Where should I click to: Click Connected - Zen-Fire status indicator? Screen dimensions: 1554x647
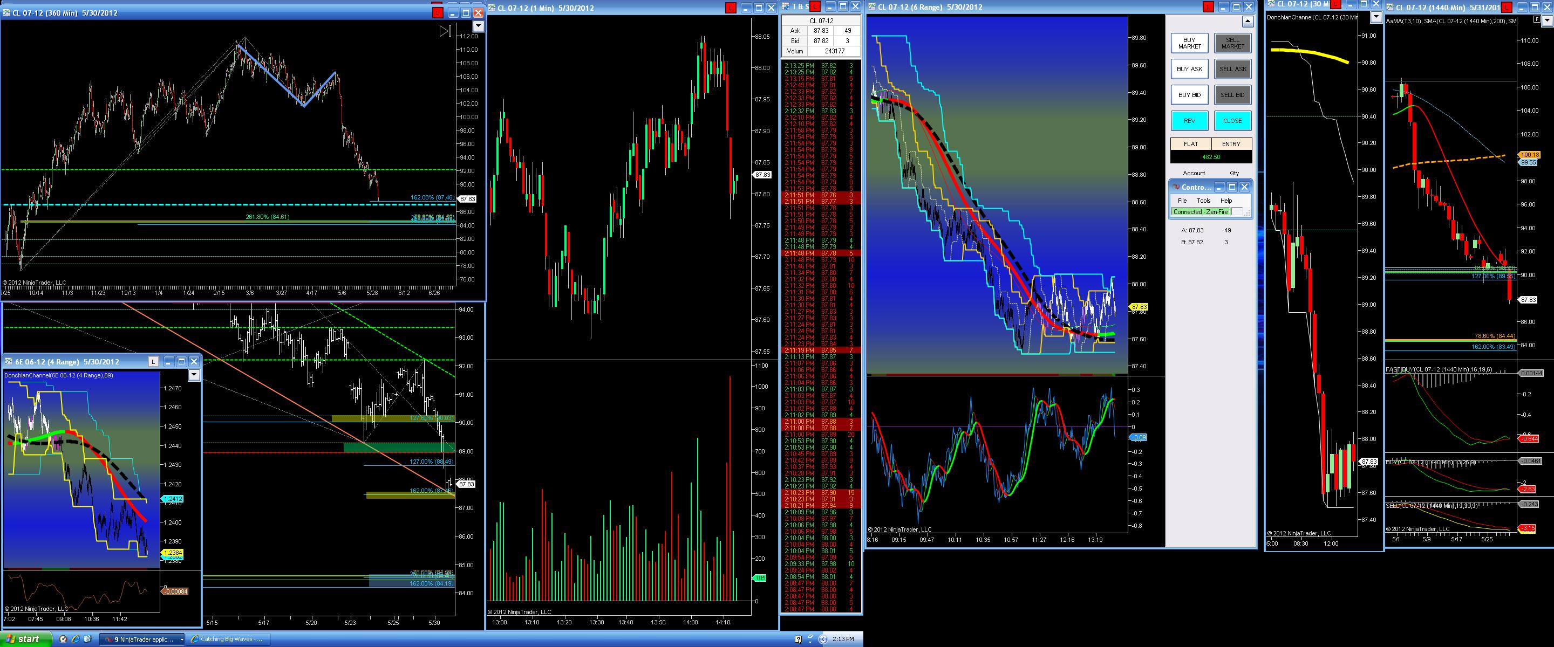click(x=1201, y=212)
